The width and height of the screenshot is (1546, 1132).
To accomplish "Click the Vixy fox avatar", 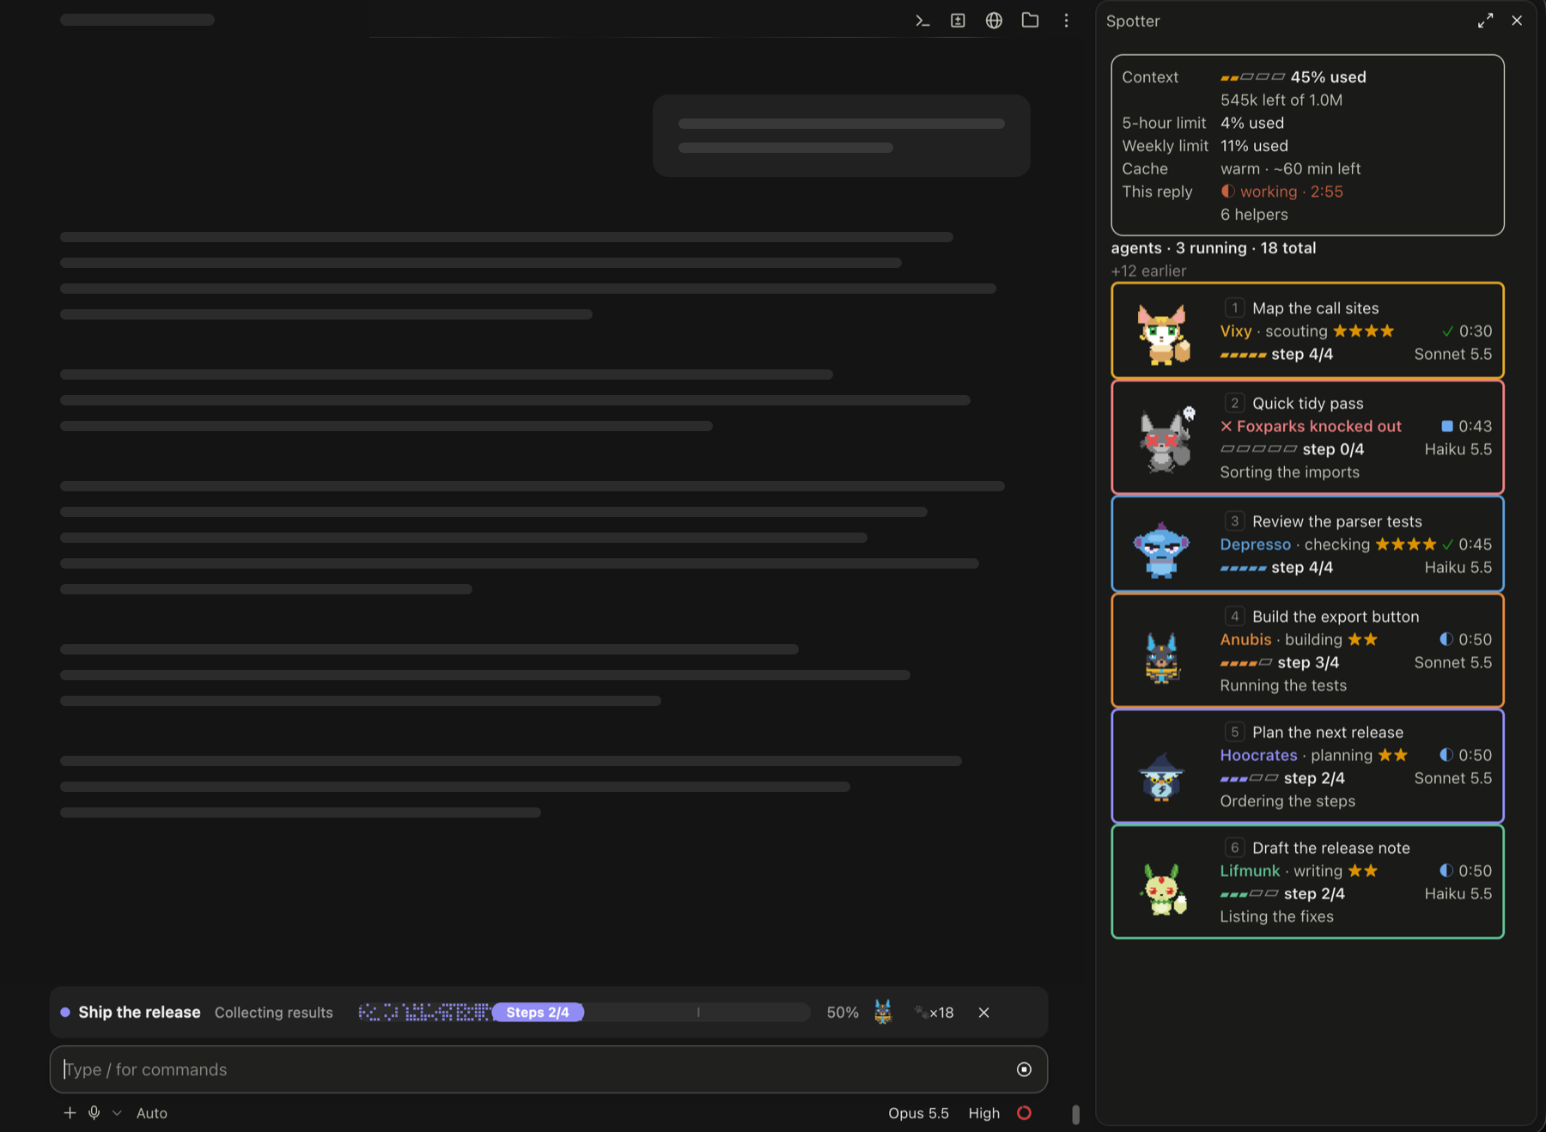I will click(1163, 333).
